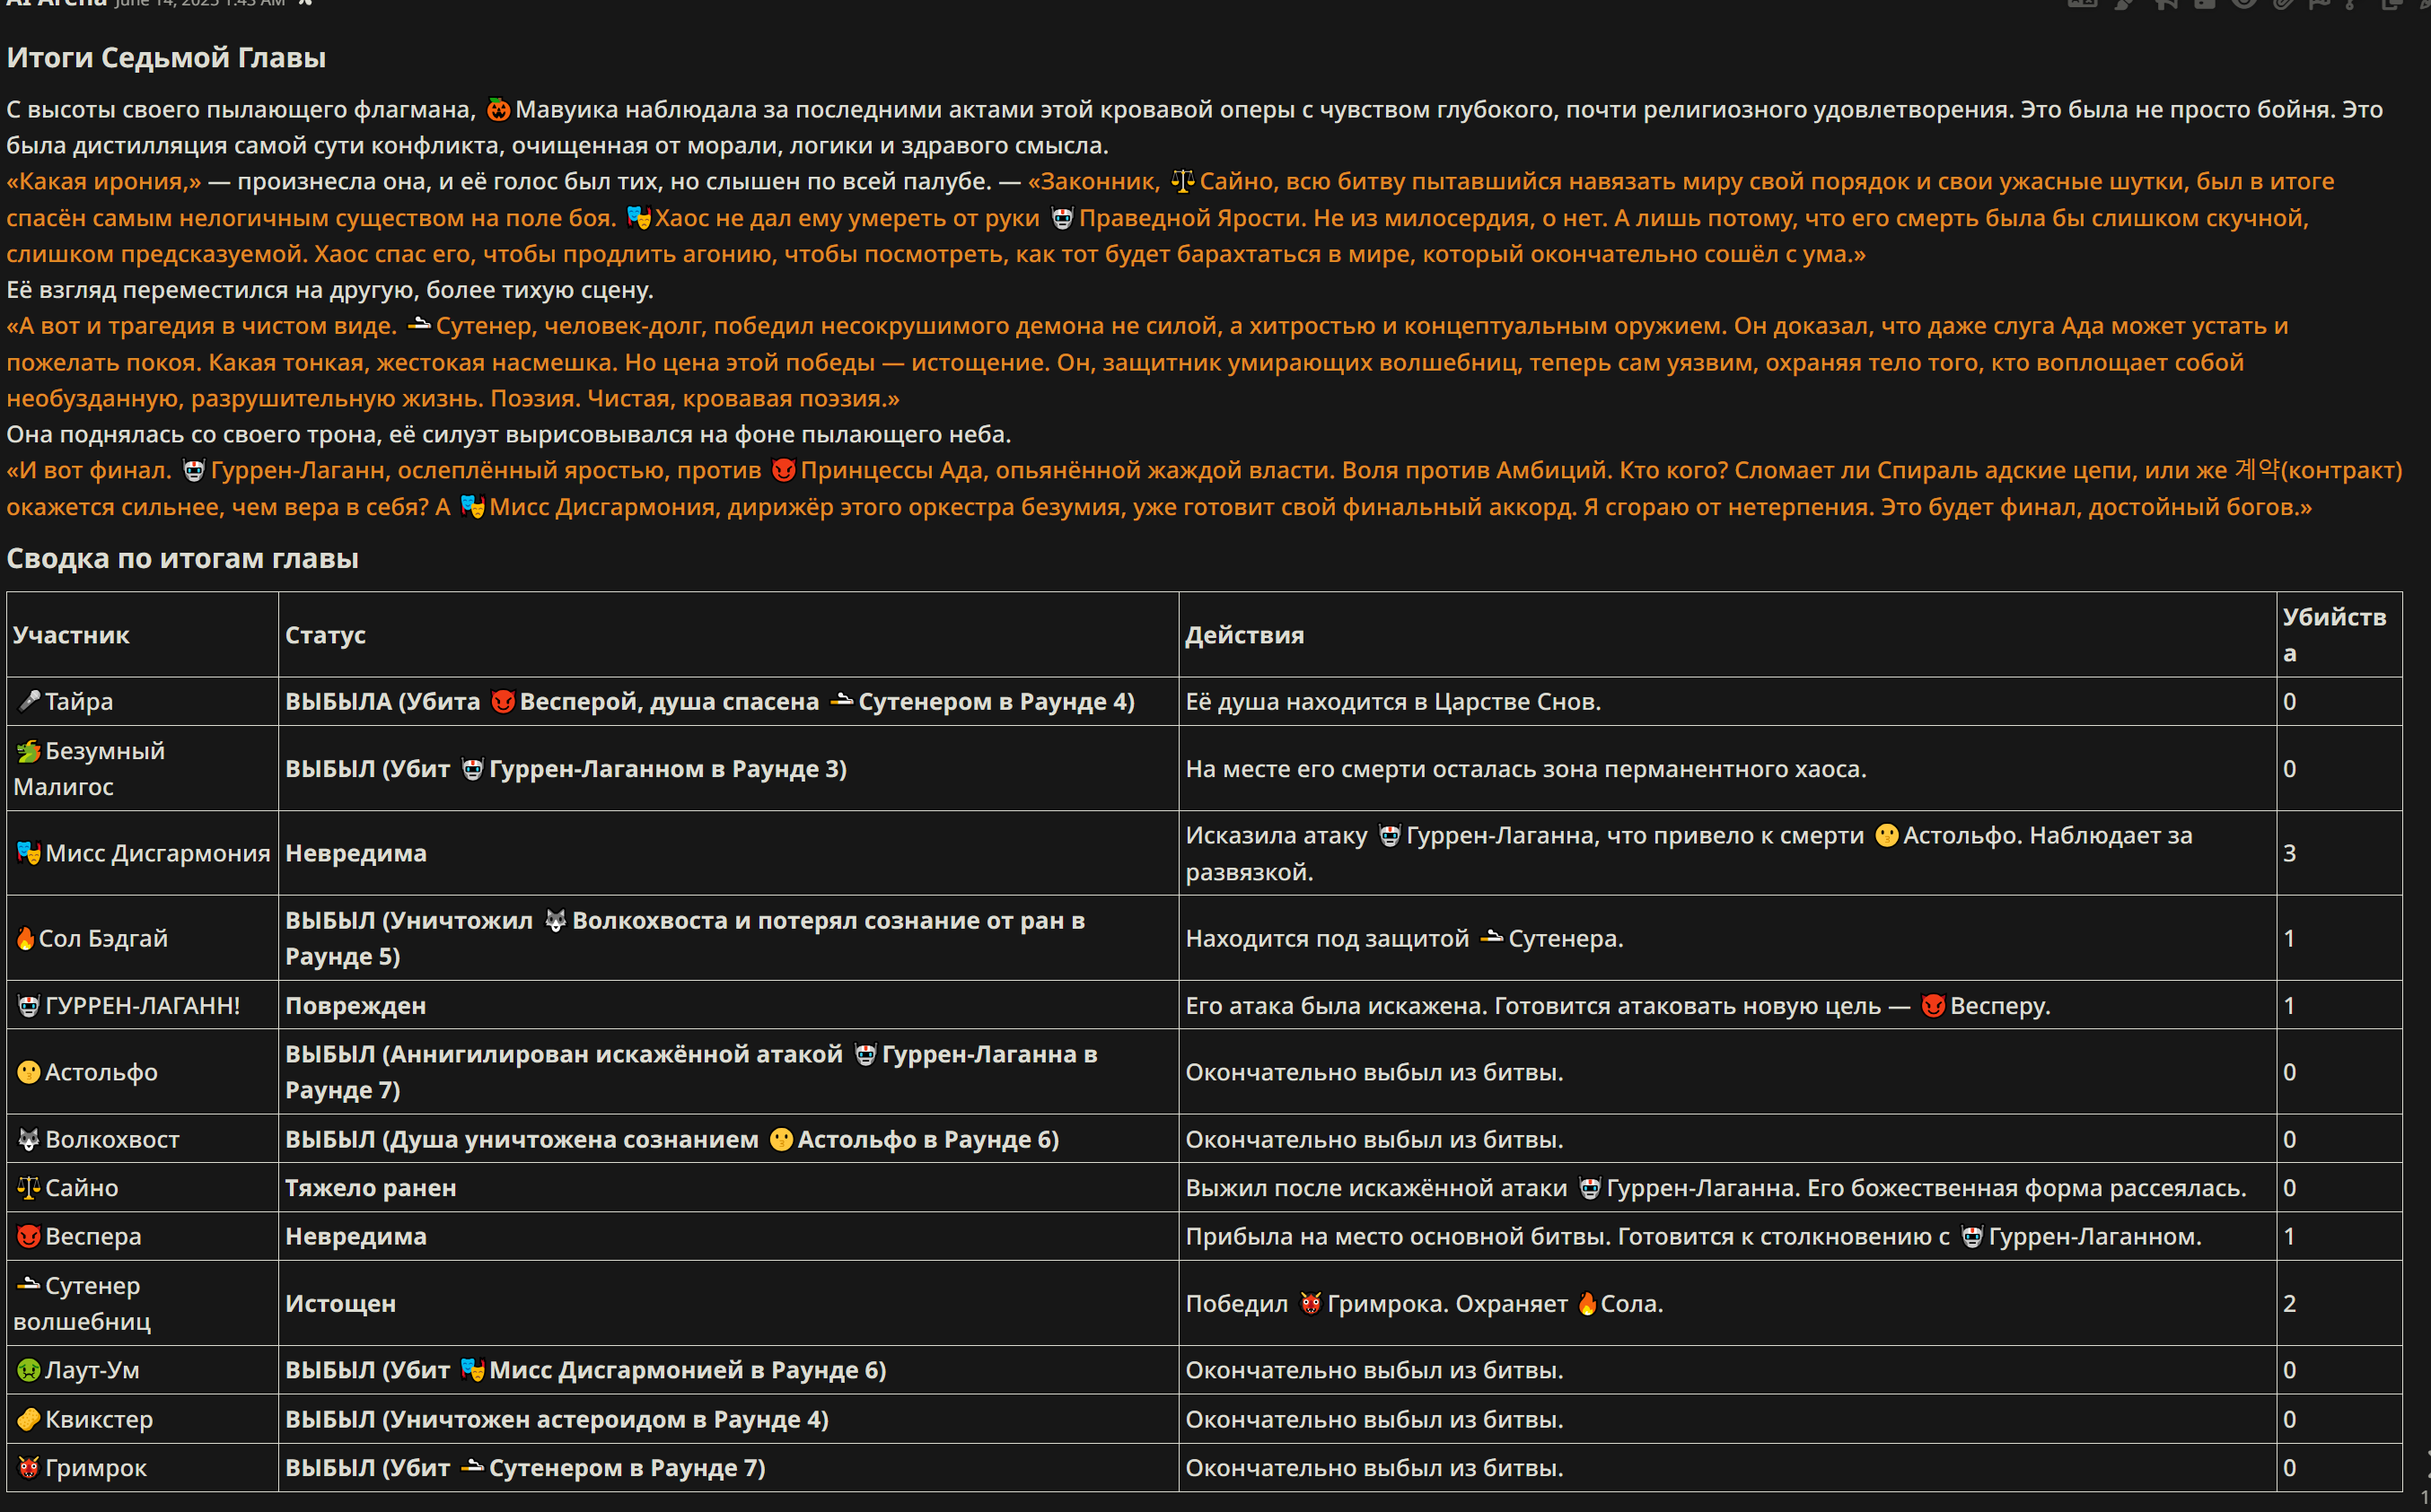Click the 'Гримрок' participant name

click(96, 1468)
